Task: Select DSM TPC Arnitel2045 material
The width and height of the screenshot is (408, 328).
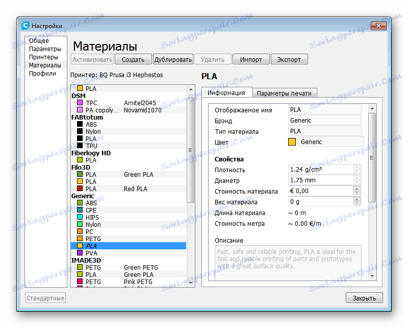Action: click(x=129, y=103)
